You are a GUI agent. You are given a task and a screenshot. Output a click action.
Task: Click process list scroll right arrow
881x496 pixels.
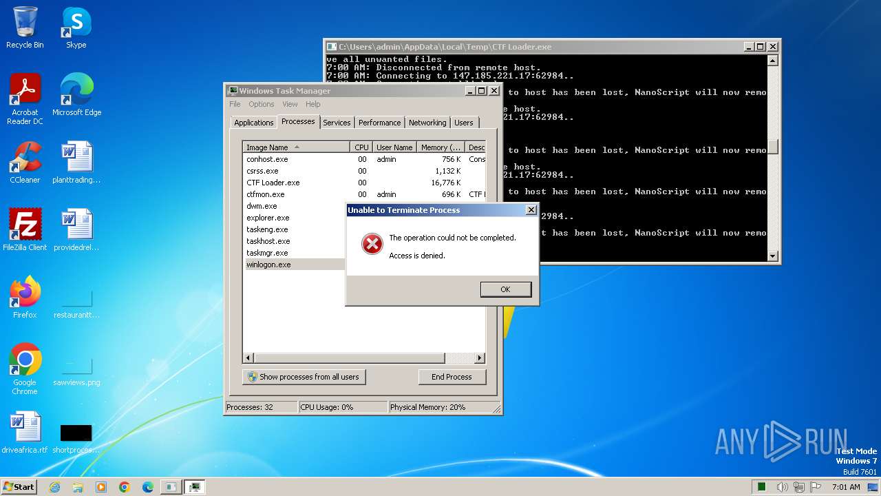pyautogui.click(x=480, y=358)
